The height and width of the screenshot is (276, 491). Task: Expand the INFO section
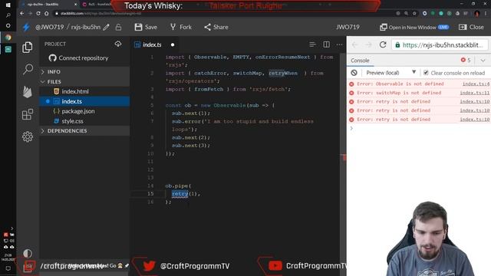tap(84, 71)
